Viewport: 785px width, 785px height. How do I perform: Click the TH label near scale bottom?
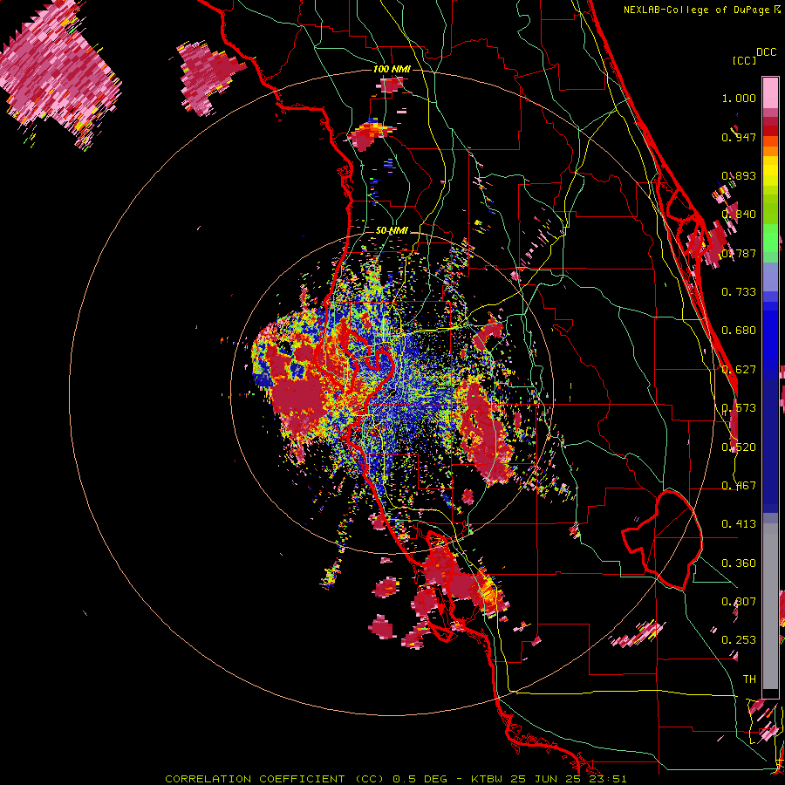point(749,679)
